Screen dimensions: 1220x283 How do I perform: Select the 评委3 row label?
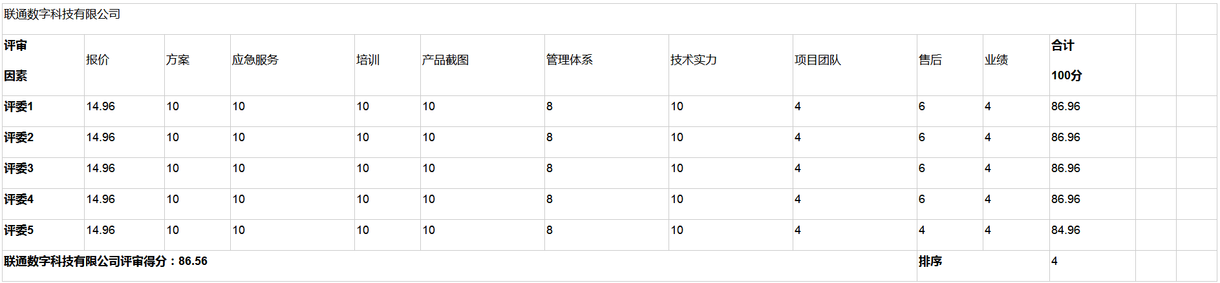[19, 169]
